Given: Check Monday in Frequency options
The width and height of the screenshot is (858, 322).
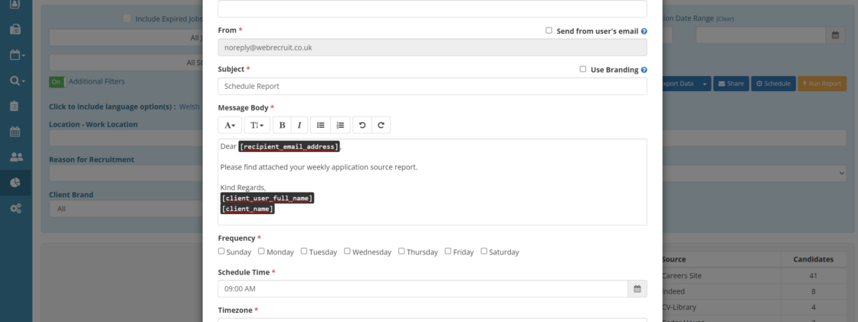Looking at the screenshot, I should [x=261, y=251].
